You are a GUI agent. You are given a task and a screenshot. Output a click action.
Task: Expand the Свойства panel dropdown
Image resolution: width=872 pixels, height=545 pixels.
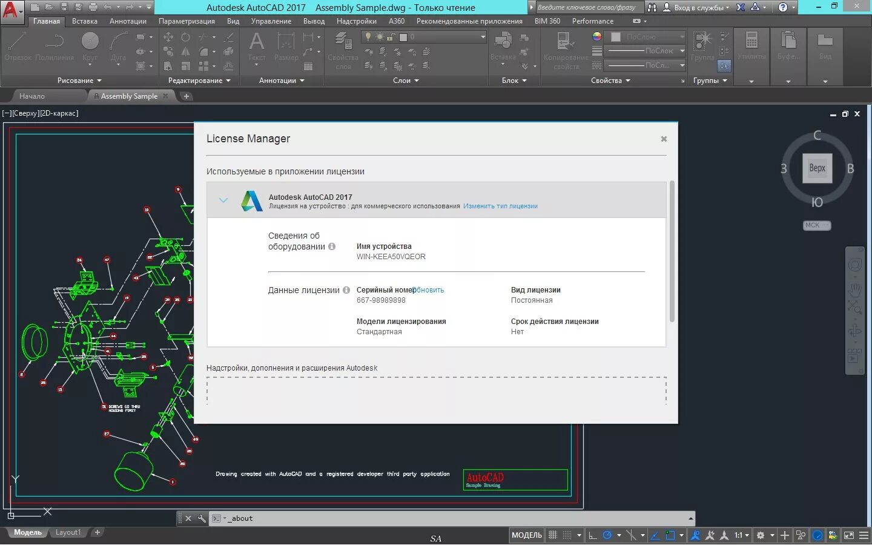610,80
